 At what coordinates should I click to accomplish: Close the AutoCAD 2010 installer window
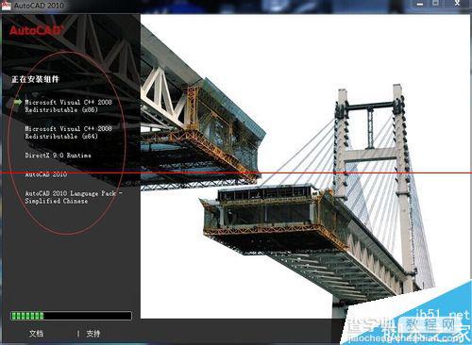457,4
